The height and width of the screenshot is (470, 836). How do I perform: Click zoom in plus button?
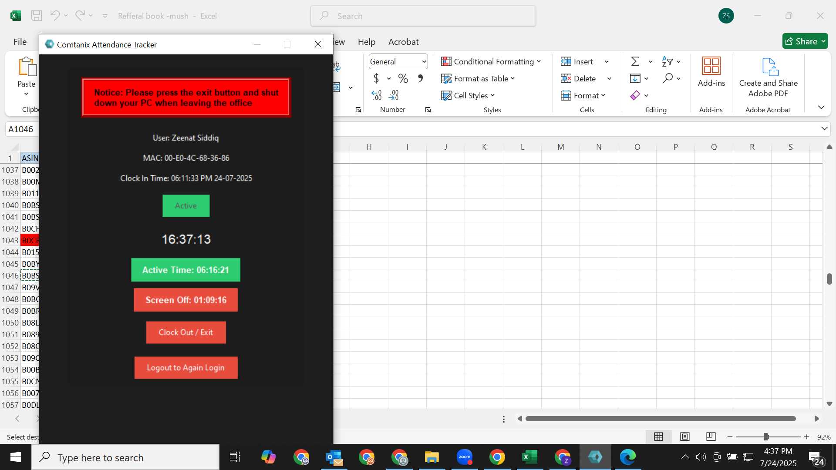point(806,437)
